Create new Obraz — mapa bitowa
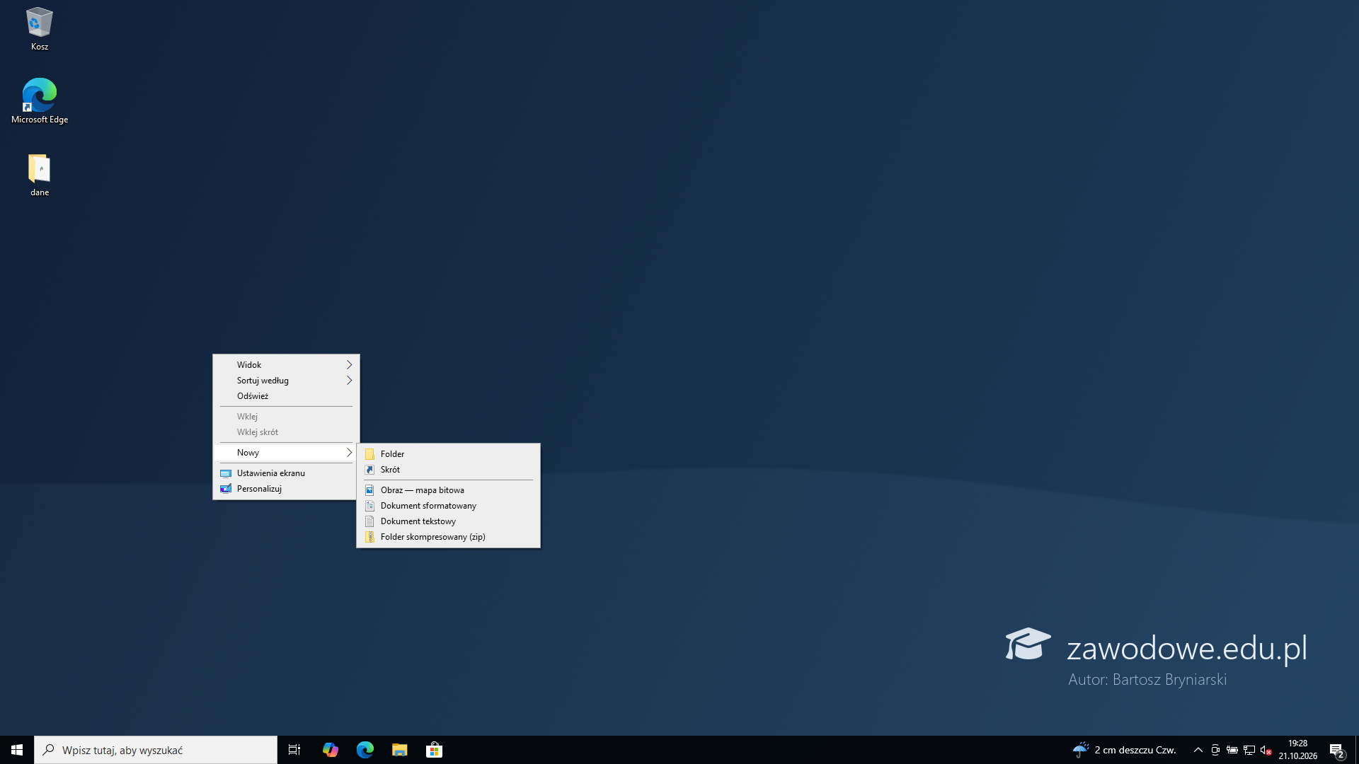 (449, 490)
